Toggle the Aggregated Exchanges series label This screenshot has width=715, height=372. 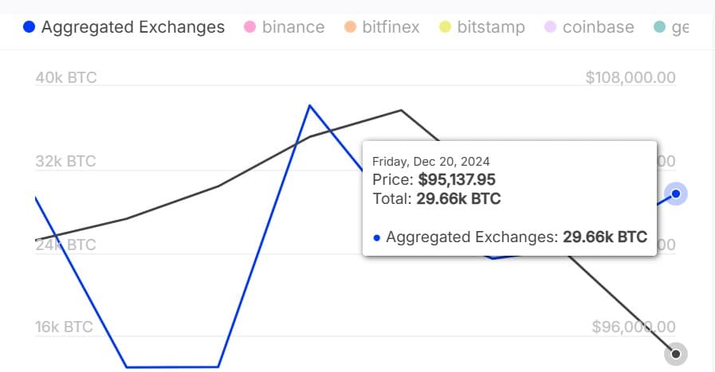133,27
